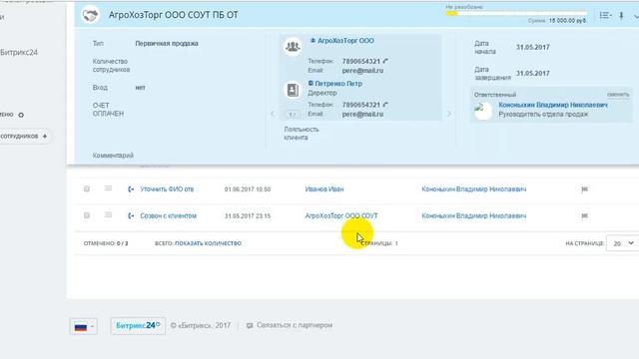The image size is (639, 359).
Task: Click the flag icon in Созвон с клиентом row
Action: (584, 215)
